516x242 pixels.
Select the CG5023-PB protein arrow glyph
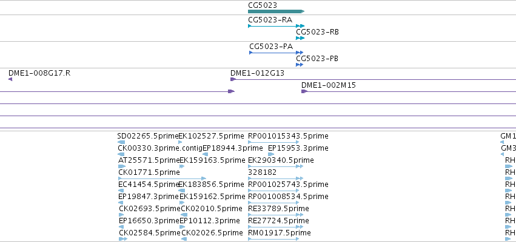pyautogui.click(x=300, y=65)
